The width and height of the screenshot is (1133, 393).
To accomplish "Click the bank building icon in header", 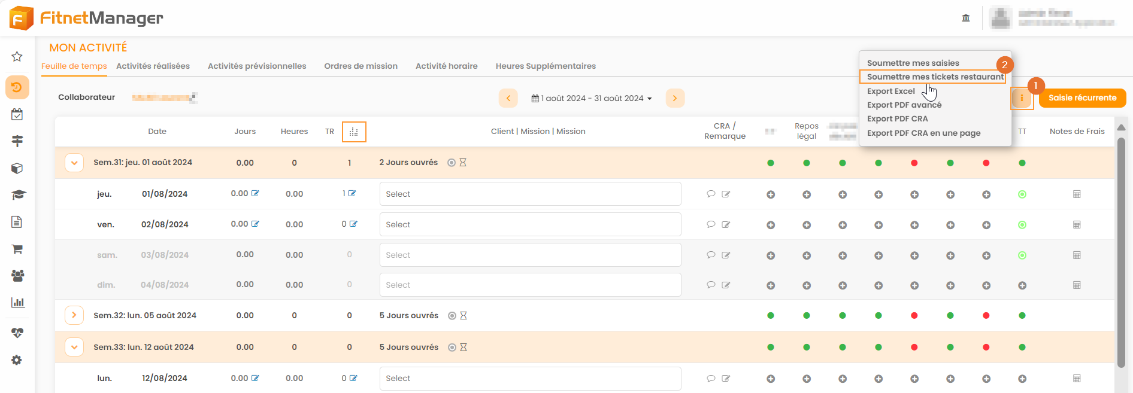I will coord(966,18).
